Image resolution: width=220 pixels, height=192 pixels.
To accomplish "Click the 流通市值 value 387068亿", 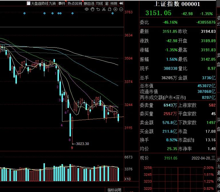I will point(207,91).
